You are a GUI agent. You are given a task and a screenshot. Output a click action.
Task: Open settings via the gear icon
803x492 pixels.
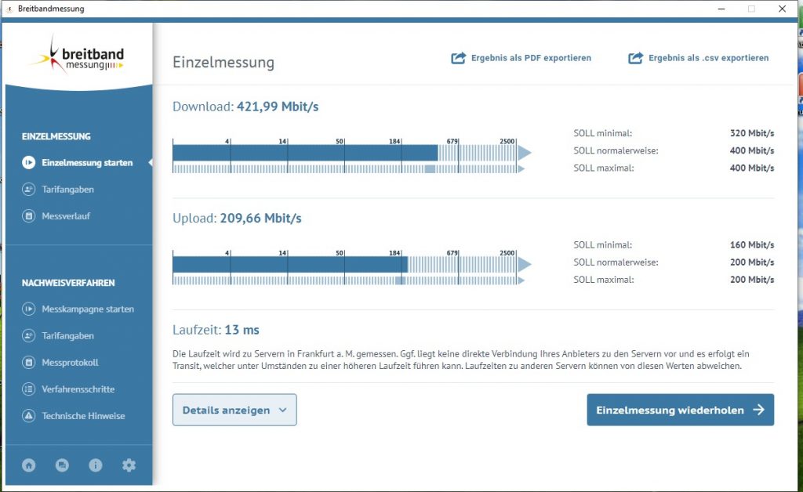(x=129, y=465)
